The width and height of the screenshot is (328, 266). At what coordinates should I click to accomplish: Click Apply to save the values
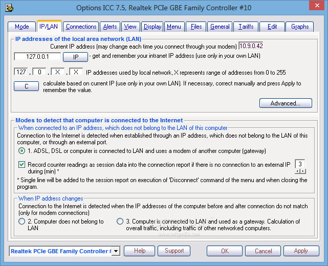click(x=301, y=251)
